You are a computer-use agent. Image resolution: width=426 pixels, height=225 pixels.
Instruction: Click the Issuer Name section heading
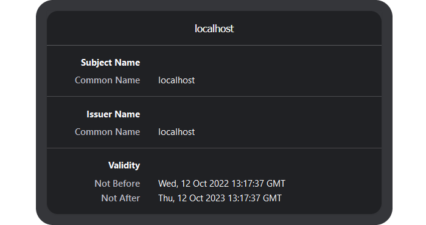pos(113,114)
